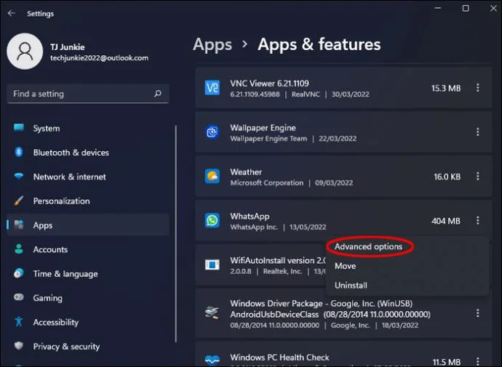The width and height of the screenshot is (502, 367).
Task: Click the WifiAutoInstall app icon
Action: (x=212, y=265)
